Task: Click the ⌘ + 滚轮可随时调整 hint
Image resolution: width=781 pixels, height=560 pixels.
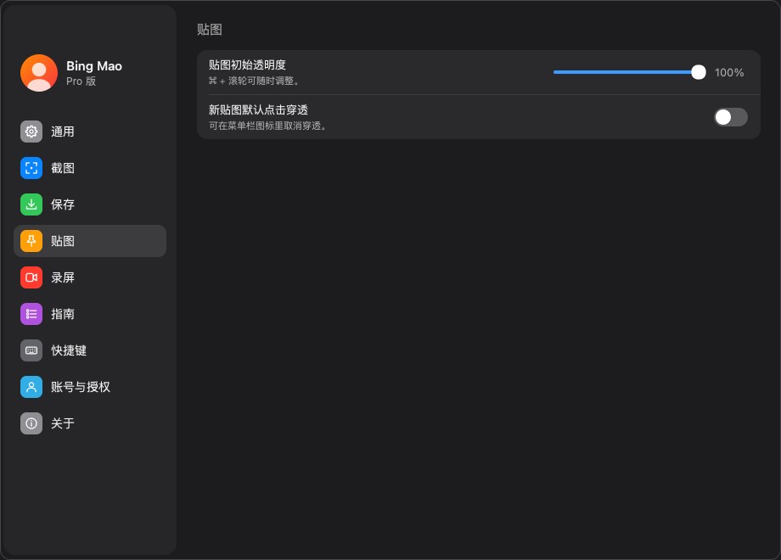Action: [254, 81]
